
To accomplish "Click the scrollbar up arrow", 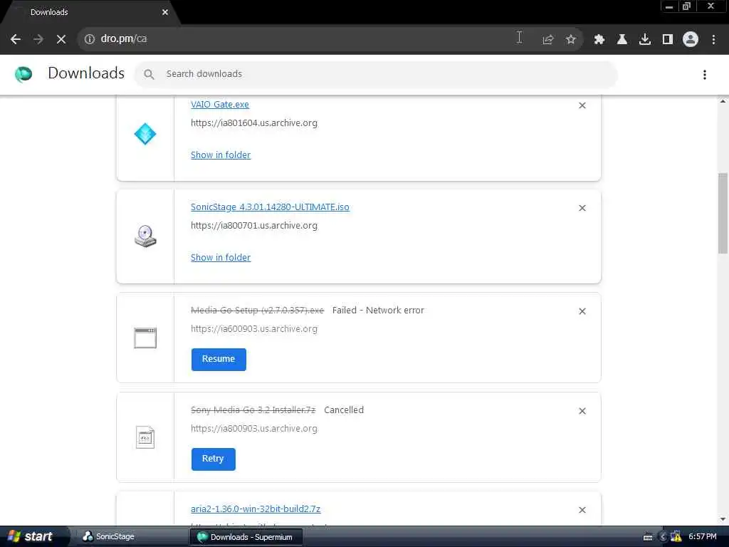I will (x=723, y=101).
